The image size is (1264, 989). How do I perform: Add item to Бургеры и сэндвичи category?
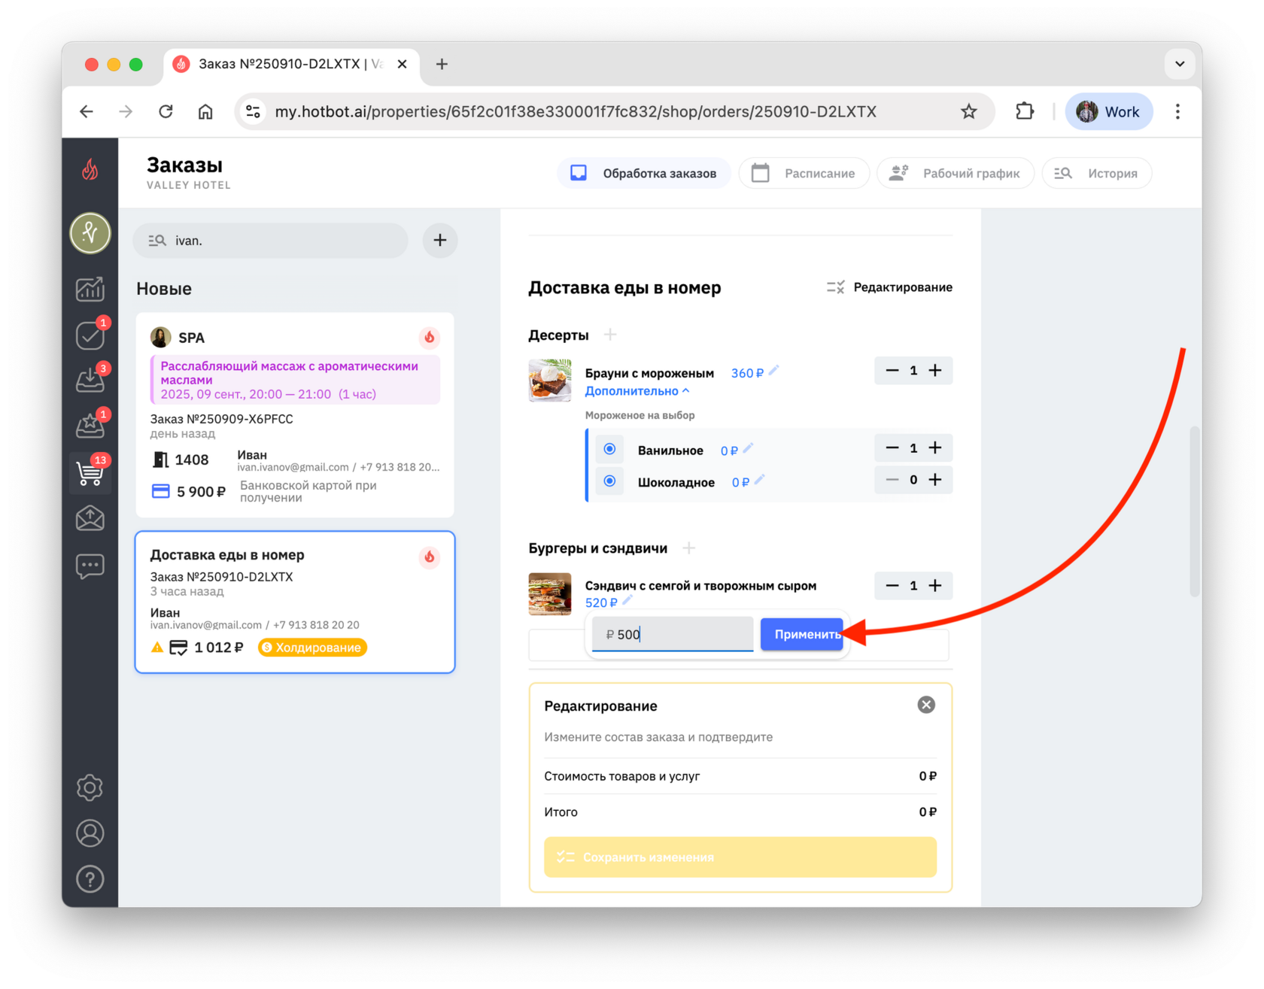coord(688,548)
